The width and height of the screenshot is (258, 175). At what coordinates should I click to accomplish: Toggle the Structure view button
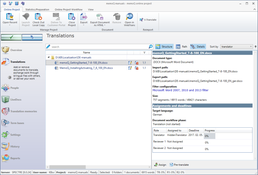[164, 46]
